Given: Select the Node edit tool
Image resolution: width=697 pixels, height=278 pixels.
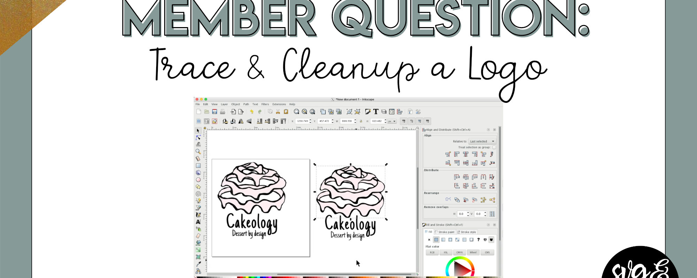Looking at the screenshot, I should pos(198,138).
